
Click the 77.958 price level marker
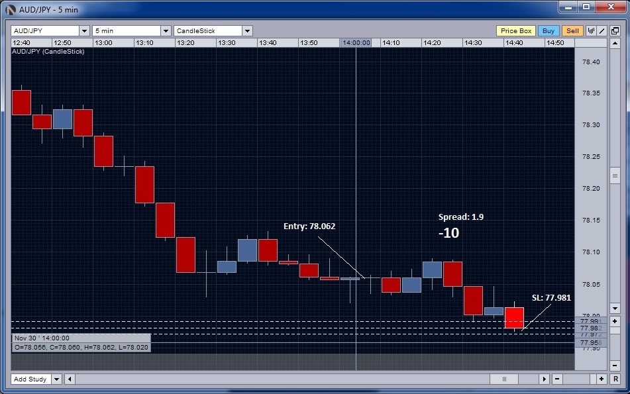[x=591, y=342]
